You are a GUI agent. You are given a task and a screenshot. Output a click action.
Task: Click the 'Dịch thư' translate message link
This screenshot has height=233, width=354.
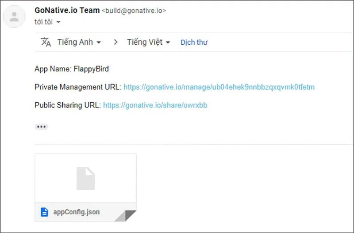[194, 42]
